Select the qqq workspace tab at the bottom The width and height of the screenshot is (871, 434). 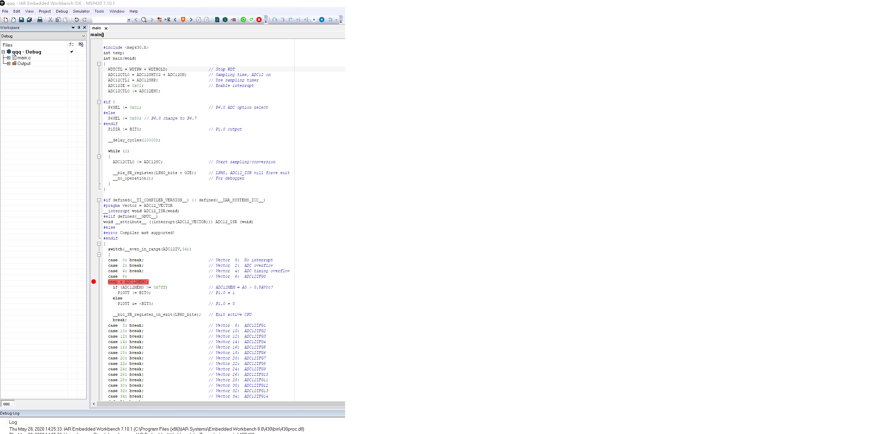(x=6, y=404)
